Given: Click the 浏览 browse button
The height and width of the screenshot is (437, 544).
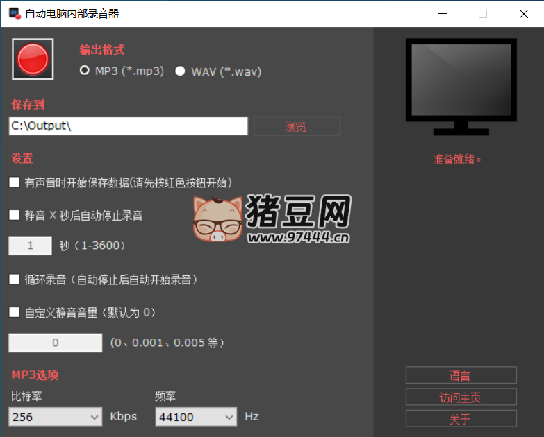Looking at the screenshot, I should click(297, 126).
